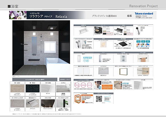Click the wide counter product image

(x=98, y=30)
